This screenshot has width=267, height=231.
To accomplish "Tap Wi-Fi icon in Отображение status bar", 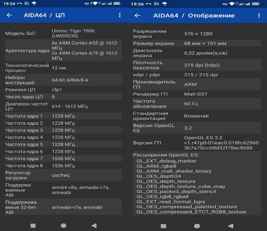I will (232, 4).
